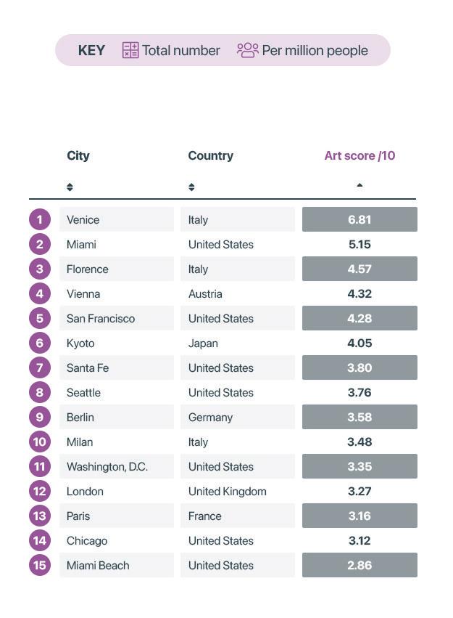Click rank badge number 9
Screen dimensions: 453x618
pyautogui.click(x=40, y=417)
